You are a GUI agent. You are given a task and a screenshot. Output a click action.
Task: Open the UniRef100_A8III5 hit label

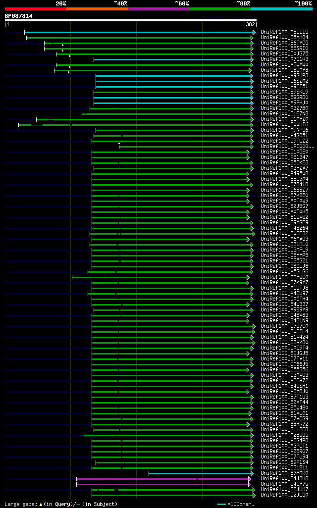284,32
